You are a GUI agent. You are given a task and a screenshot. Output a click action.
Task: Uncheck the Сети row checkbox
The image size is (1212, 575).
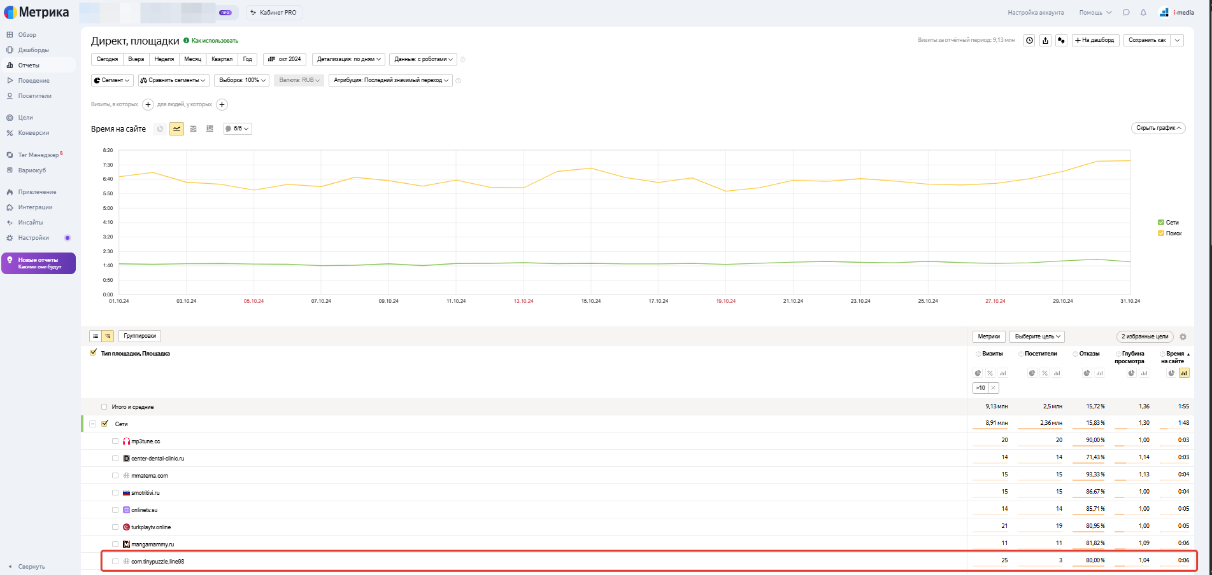105,424
